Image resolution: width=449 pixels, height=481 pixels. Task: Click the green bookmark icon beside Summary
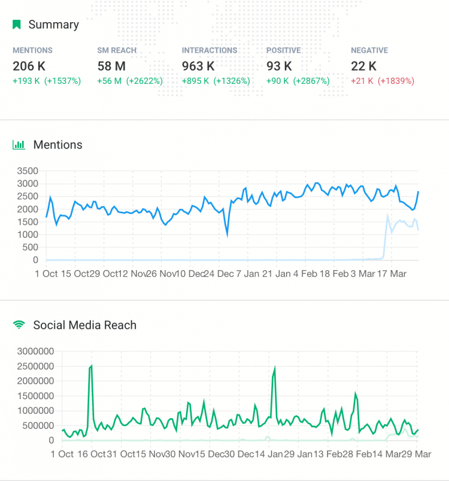tap(17, 25)
